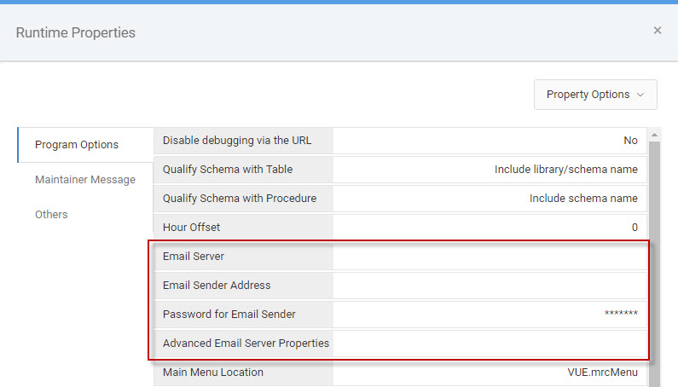
Task: Select the Email Server property label
Action: coord(194,257)
